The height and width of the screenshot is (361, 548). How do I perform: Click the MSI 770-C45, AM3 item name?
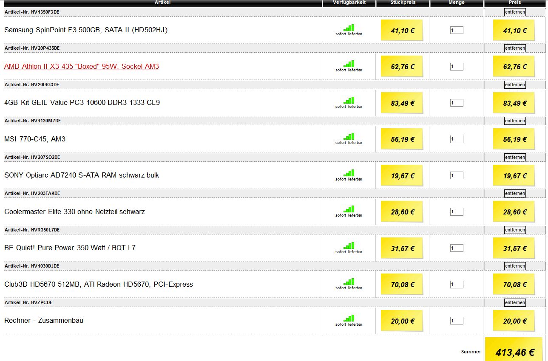pos(35,139)
